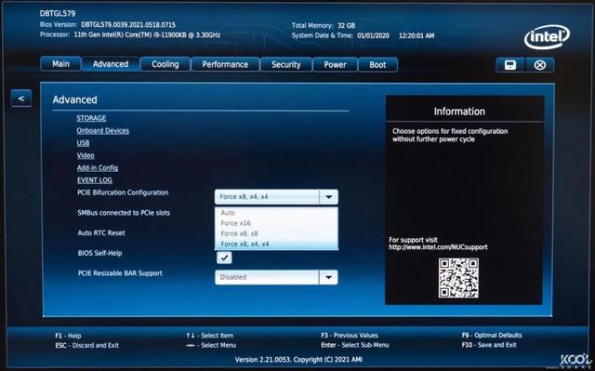Open the STORAGE submenu link
The width and height of the screenshot is (595, 371).
tap(91, 118)
